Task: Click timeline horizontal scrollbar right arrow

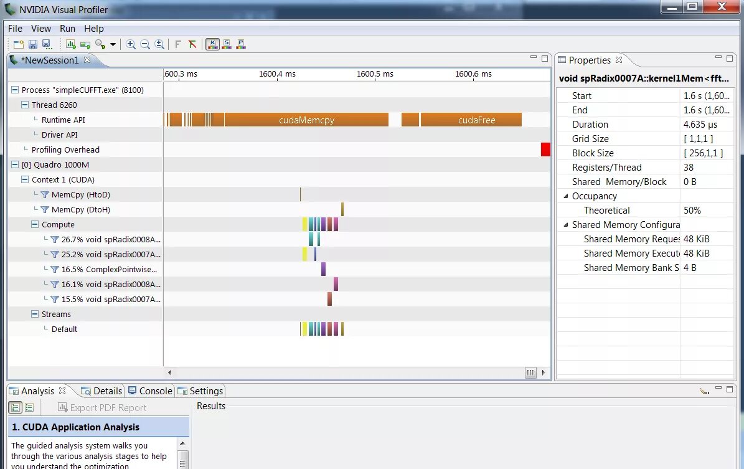Action: [544, 372]
